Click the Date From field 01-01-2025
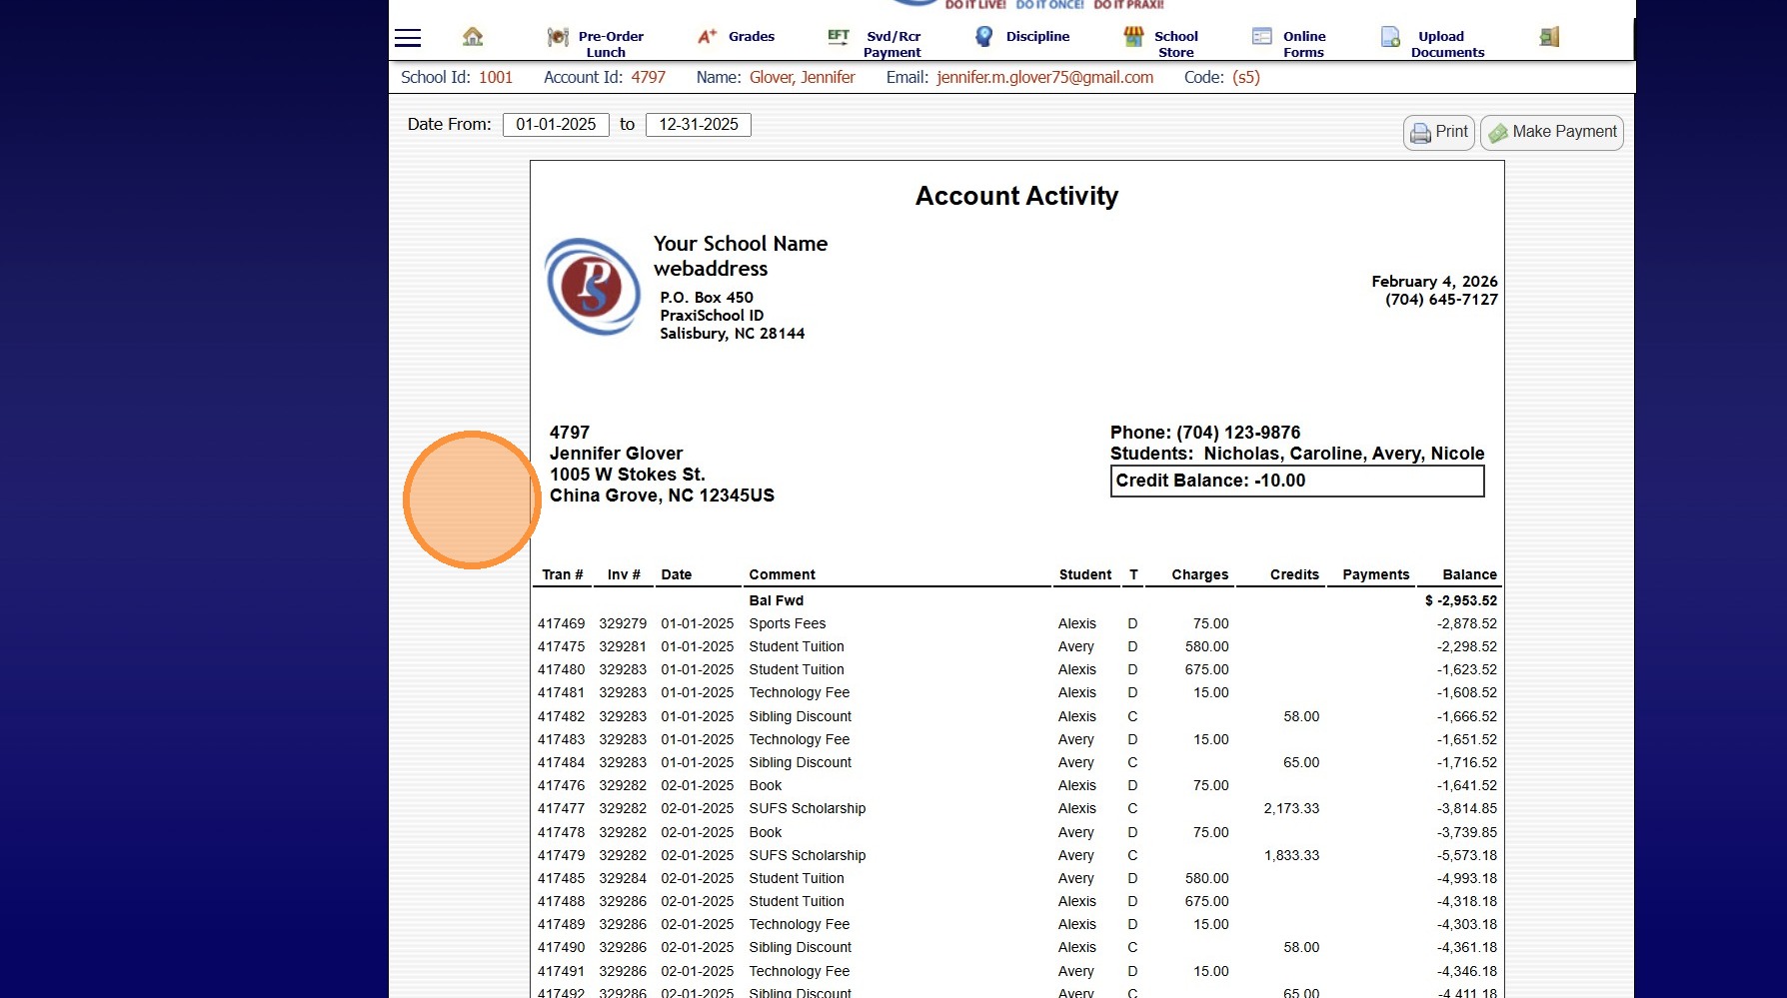This screenshot has width=1787, height=998. (x=556, y=125)
